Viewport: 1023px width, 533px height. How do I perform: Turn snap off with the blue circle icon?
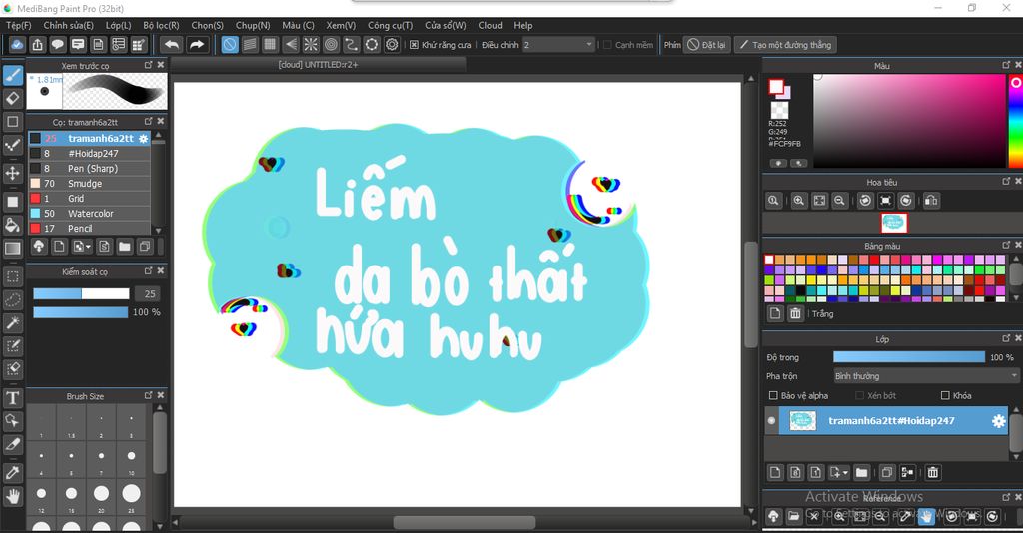(x=230, y=44)
